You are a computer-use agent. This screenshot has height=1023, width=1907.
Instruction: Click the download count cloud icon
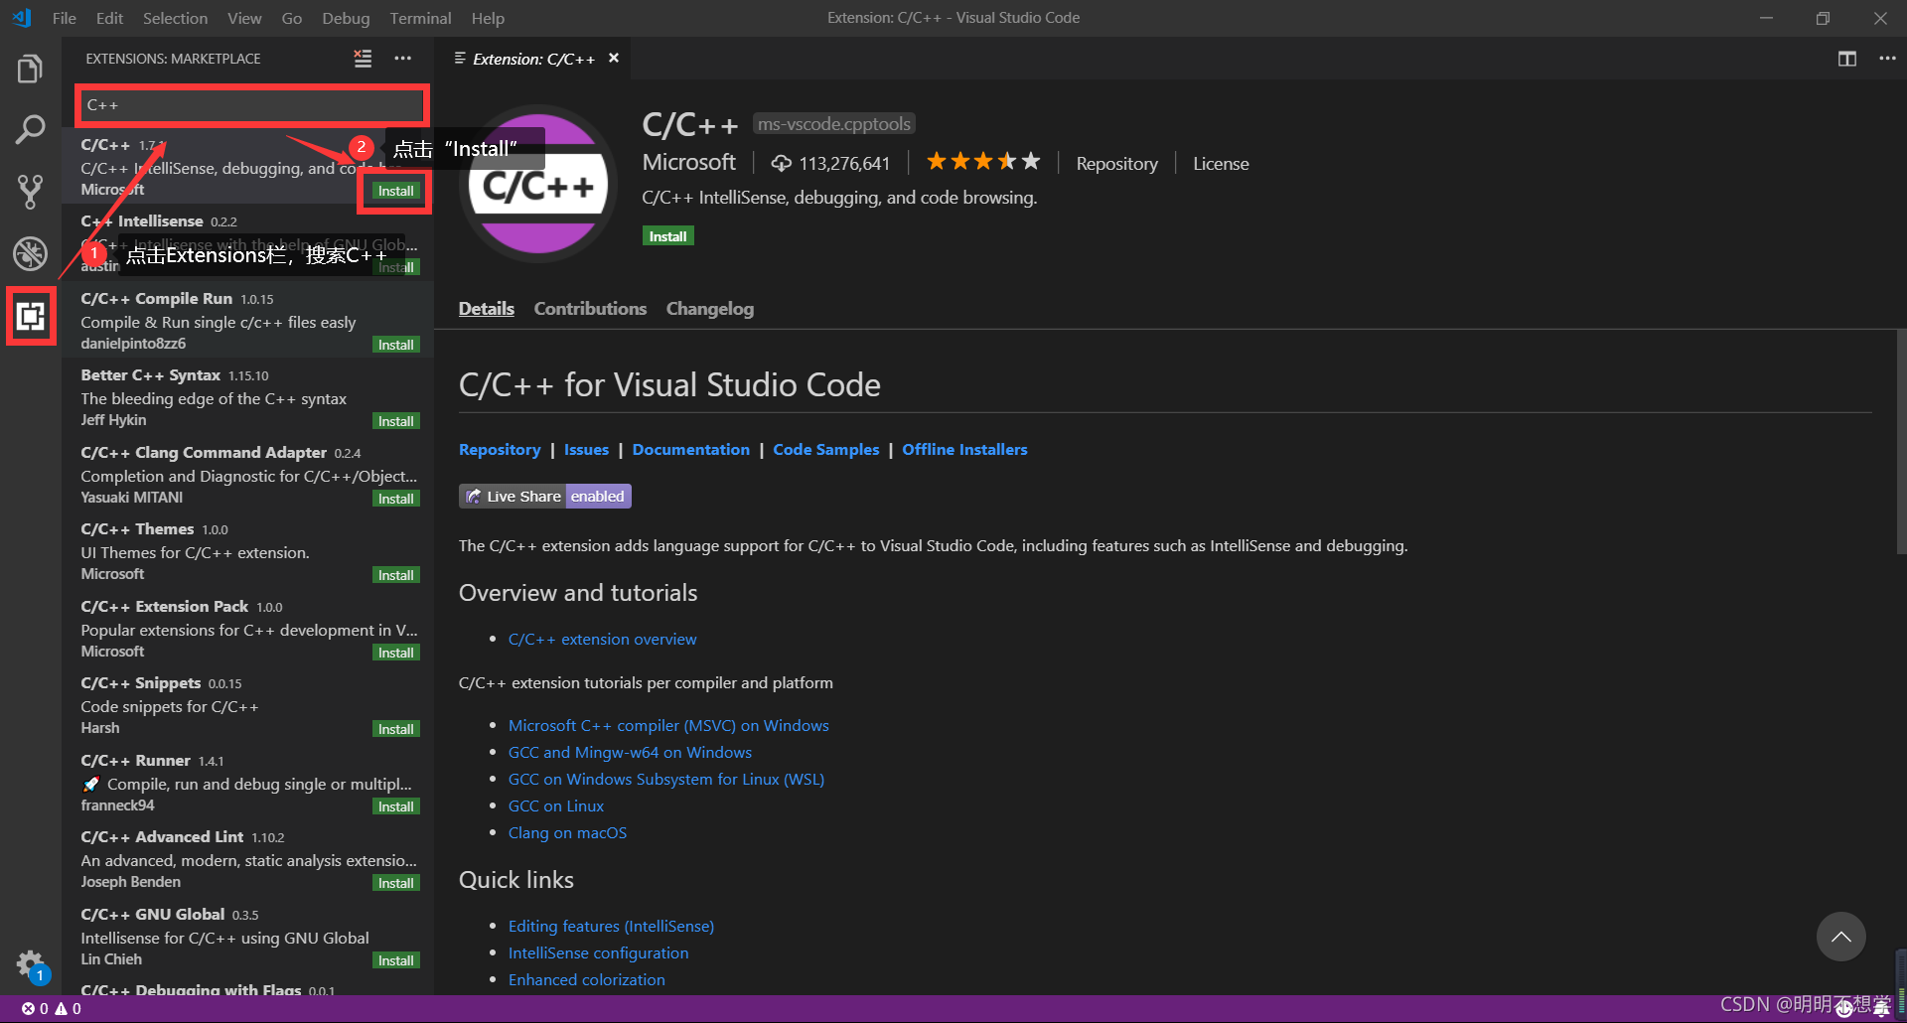pos(782,163)
